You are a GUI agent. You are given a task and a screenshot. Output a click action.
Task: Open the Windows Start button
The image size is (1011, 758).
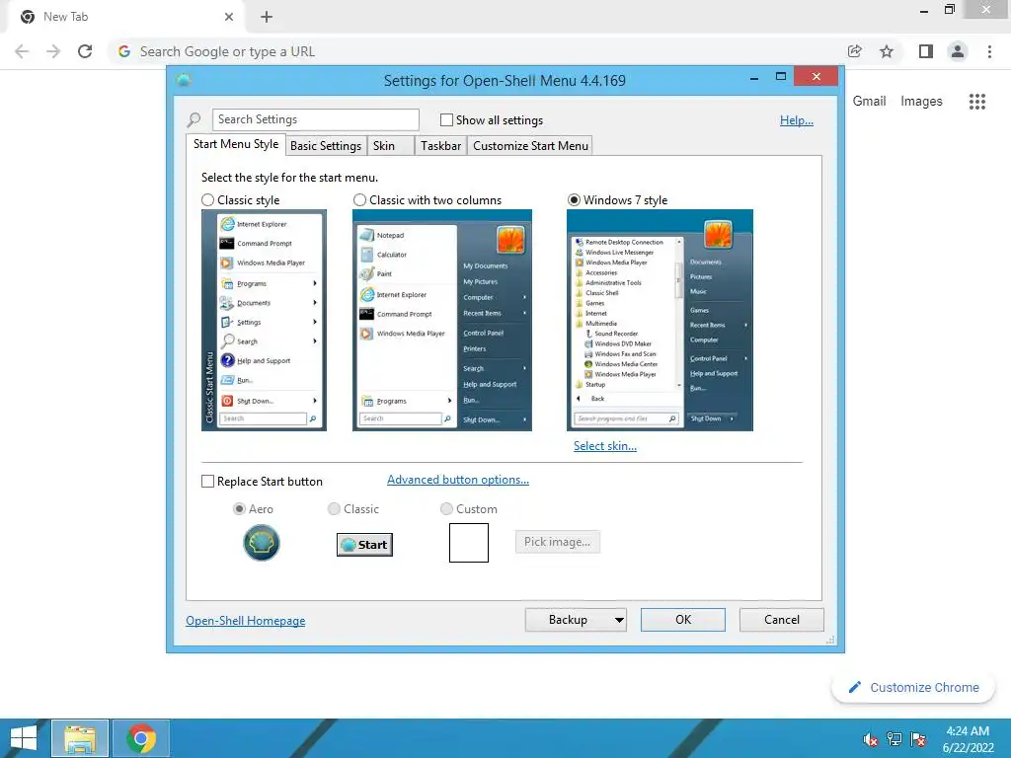[24, 738]
